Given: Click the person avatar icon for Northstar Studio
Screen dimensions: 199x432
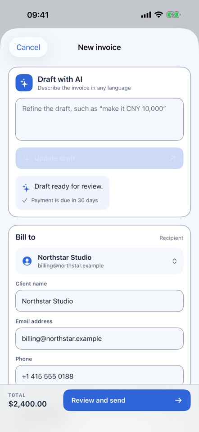Looking at the screenshot, I should click(27, 261).
